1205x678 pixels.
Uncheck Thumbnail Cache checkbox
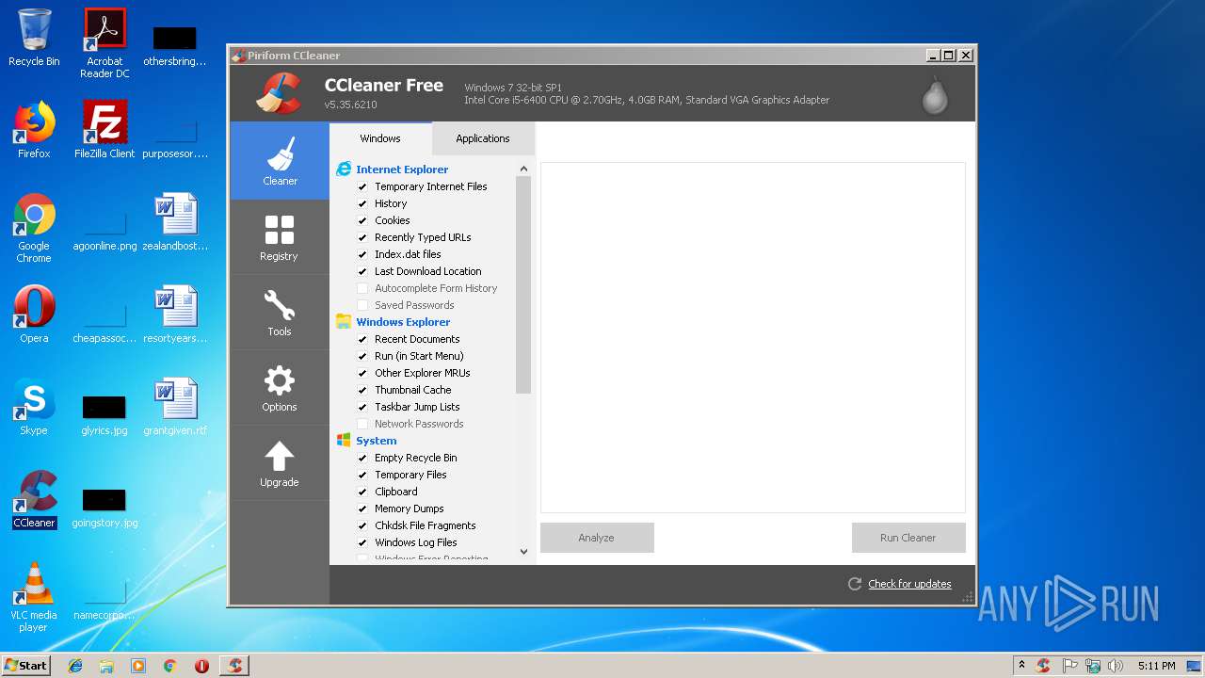(x=362, y=390)
